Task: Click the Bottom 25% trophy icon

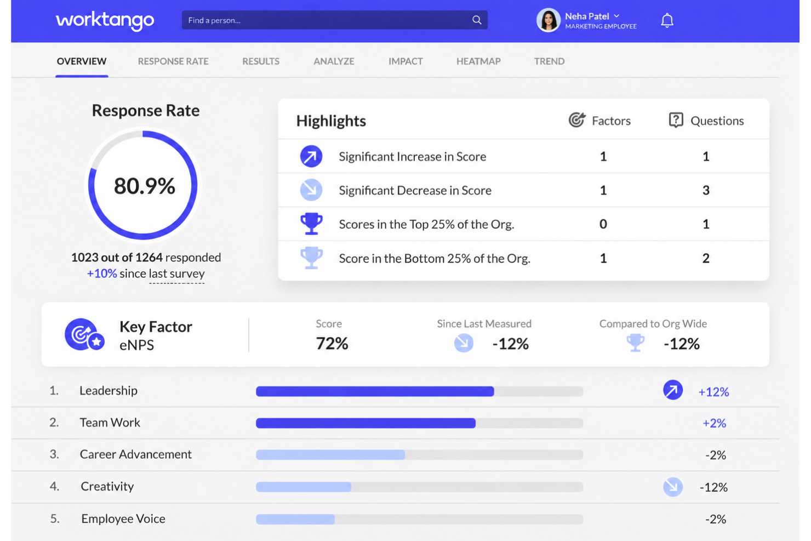Action: pyautogui.click(x=311, y=258)
